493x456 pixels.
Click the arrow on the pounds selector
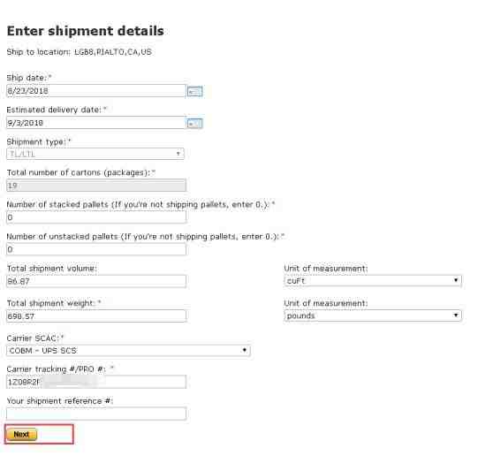click(x=456, y=315)
